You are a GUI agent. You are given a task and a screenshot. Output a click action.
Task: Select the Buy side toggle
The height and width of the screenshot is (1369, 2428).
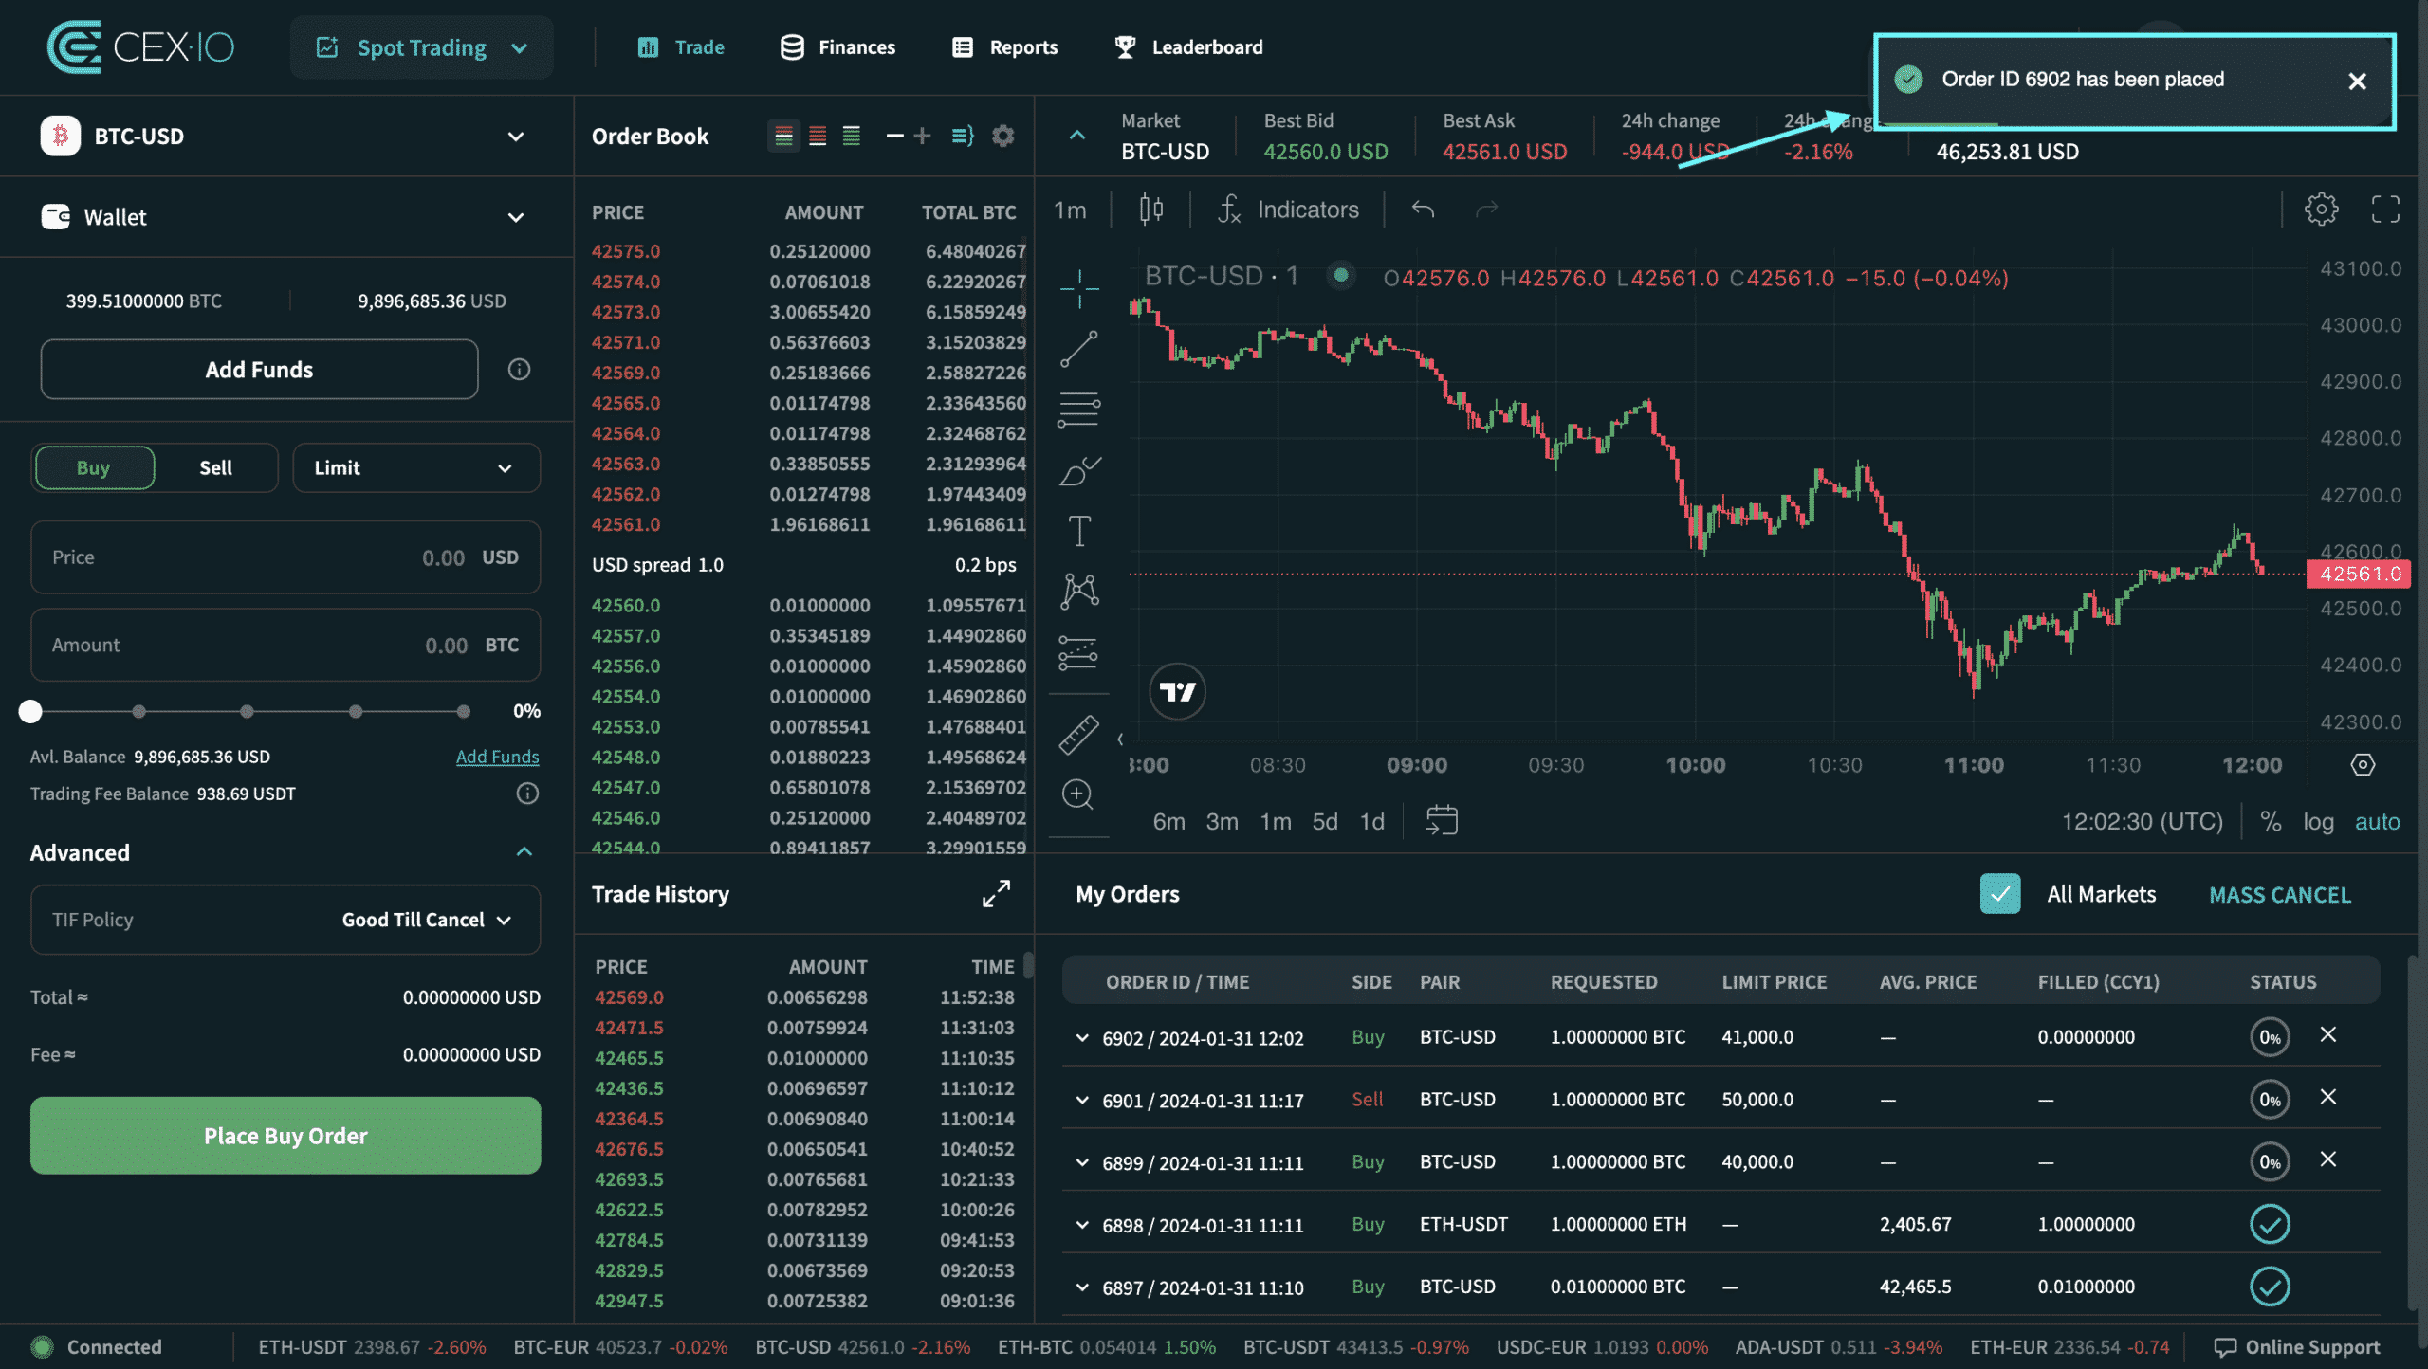coord(94,467)
